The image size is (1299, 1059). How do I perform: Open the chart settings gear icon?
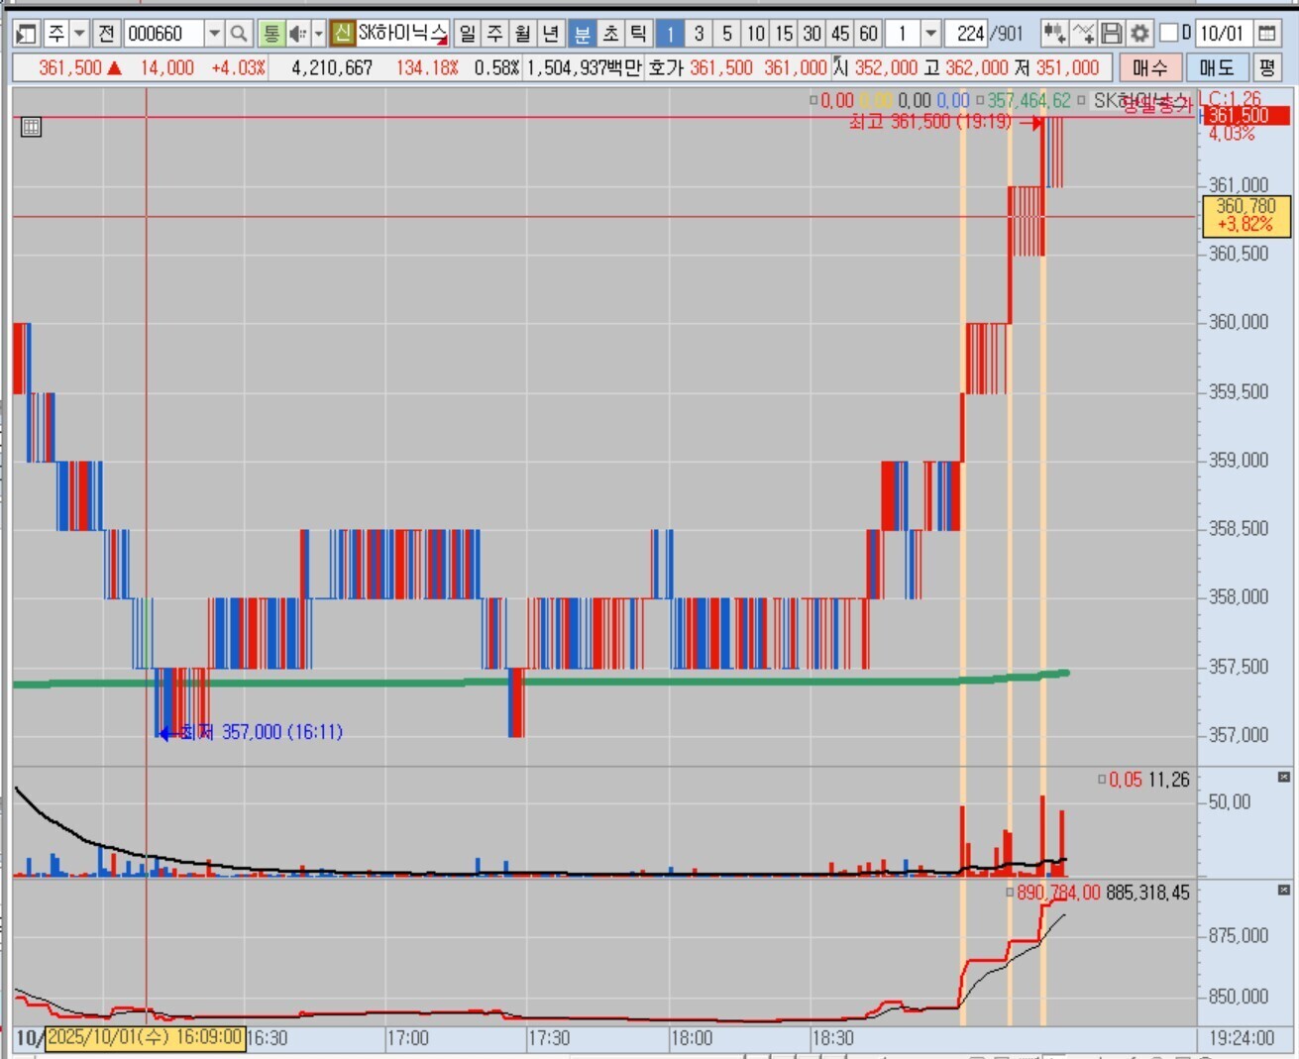coord(1140,34)
